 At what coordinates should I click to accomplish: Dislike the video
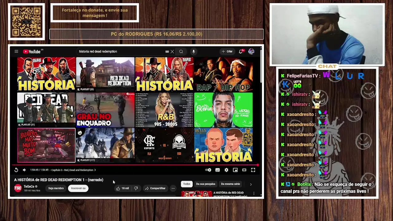pos(136,188)
